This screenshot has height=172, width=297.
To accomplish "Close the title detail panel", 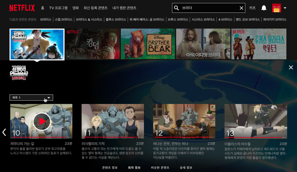I will [x=291, y=67].
